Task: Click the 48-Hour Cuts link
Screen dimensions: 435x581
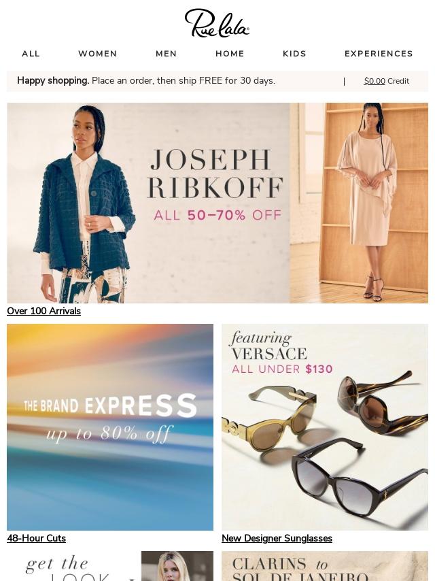Action: 36,538
